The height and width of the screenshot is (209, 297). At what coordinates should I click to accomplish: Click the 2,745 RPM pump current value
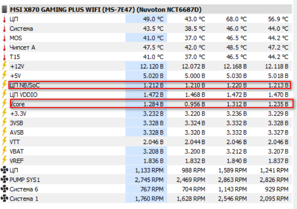pos(149,180)
